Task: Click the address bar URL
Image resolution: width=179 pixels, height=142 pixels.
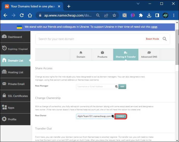Action: coord(68,15)
